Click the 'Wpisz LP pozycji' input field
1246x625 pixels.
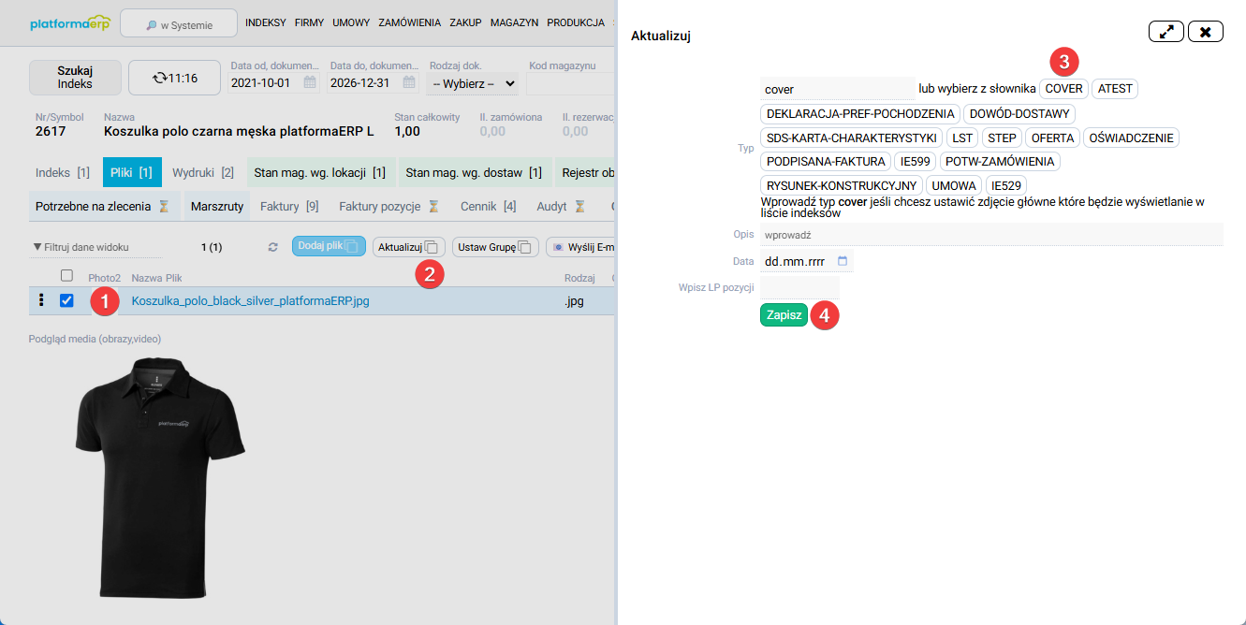(799, 287)
